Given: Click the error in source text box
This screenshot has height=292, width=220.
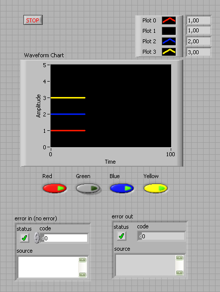Looking at the screenshot, I should (x=48, y=267).
